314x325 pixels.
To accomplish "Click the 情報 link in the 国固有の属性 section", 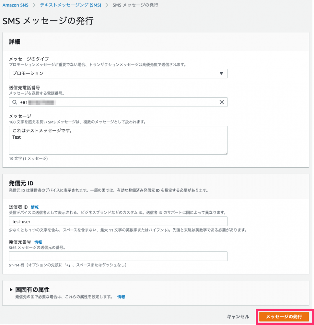I will click(121, 297).
